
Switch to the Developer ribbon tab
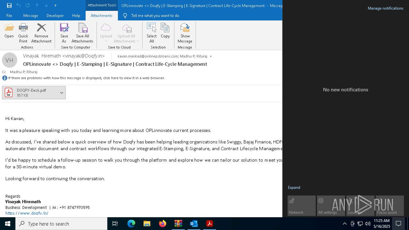pos(55,16)
